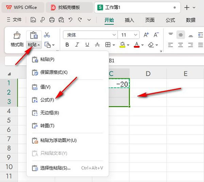
Task: Select column D header
Action: 148,74
